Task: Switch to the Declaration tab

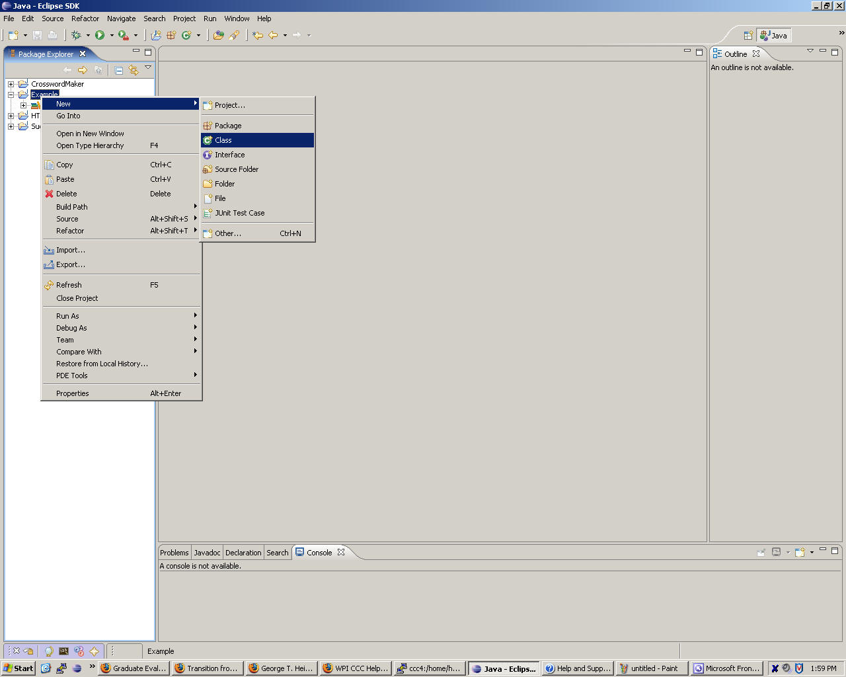Action: (x=243, y=553)
